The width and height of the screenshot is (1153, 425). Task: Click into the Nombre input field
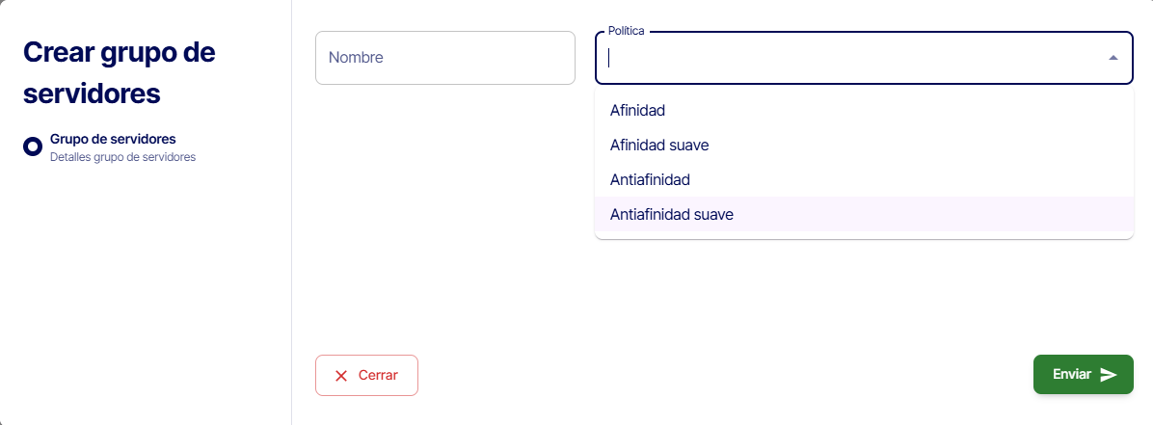tap(444, 58)
